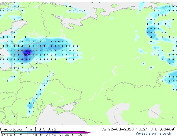Click the '50' legend scale label

pos(86,135)
